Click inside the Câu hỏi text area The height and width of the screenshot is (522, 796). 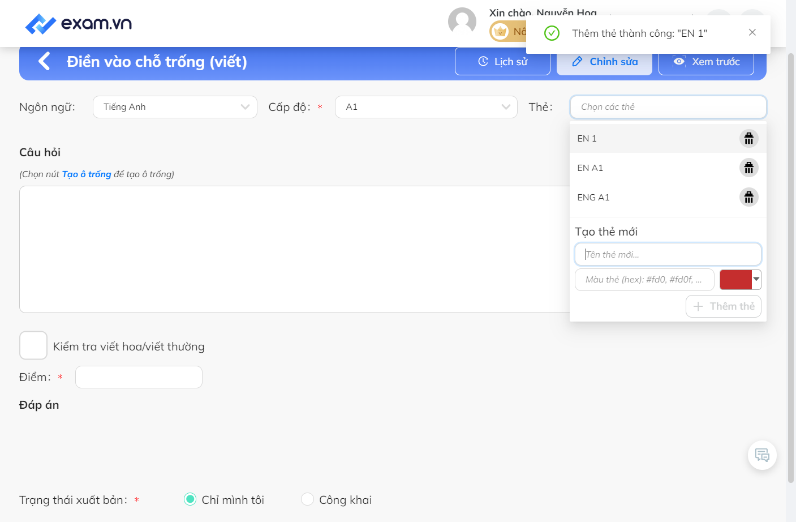[x=294, y=249]
